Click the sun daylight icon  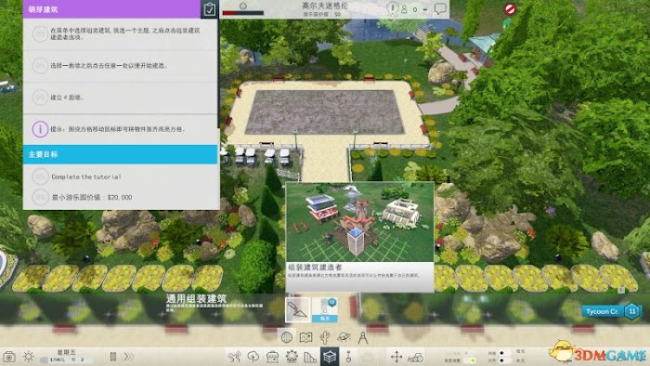[29, 357]
